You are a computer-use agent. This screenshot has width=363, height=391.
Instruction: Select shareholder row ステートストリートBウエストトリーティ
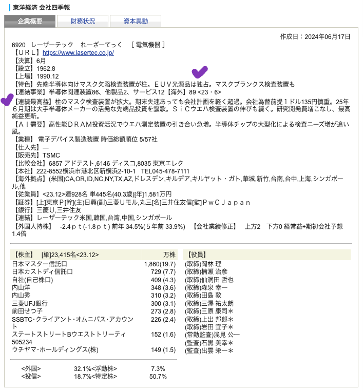[x=69, y=338]
